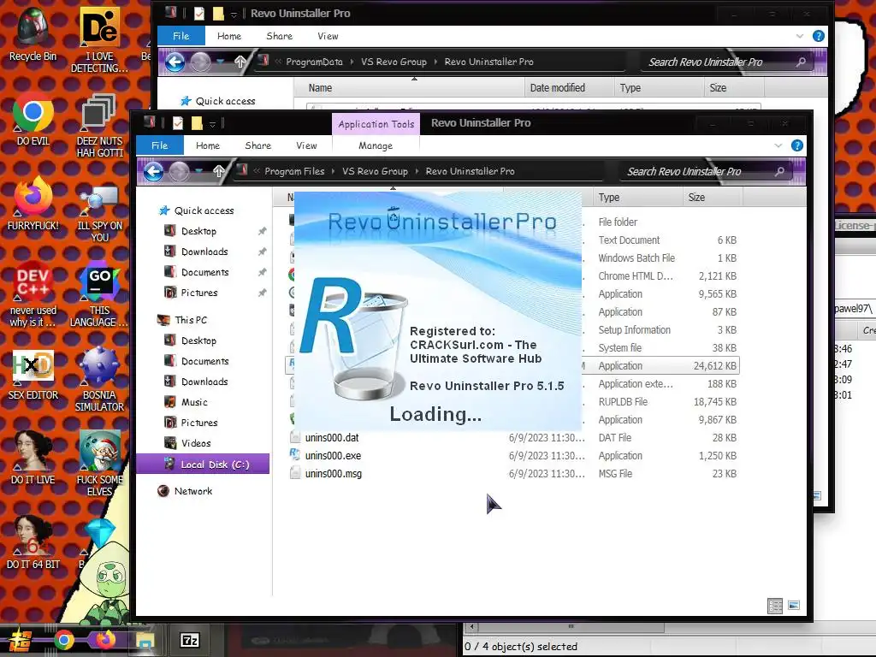Click 'VS Revo Group' breadcrumb in rear window
The image size is (876, 657).
point(394,62)
